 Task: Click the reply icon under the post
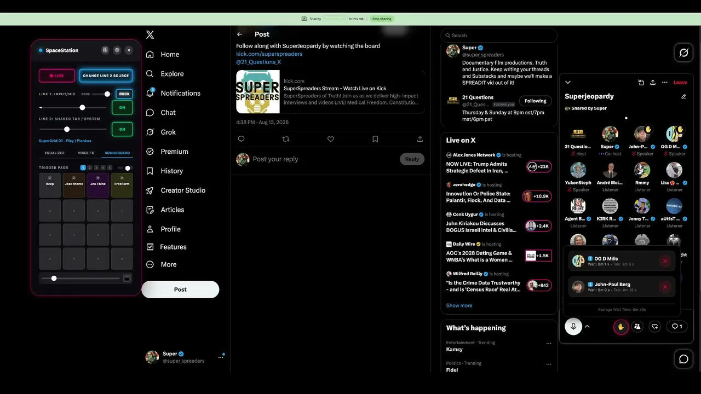(x=241, y=139)
